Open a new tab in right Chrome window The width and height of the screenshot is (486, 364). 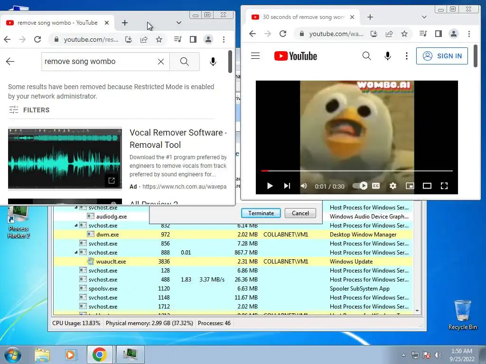pyautogui.click(x=370, y=17)
